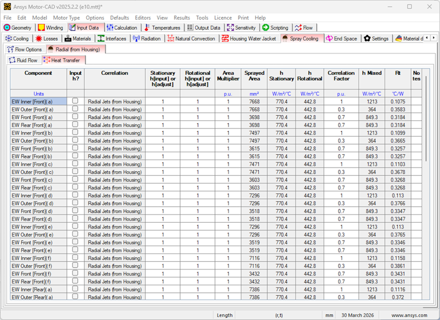Open the Licence menu

(223, 18)
